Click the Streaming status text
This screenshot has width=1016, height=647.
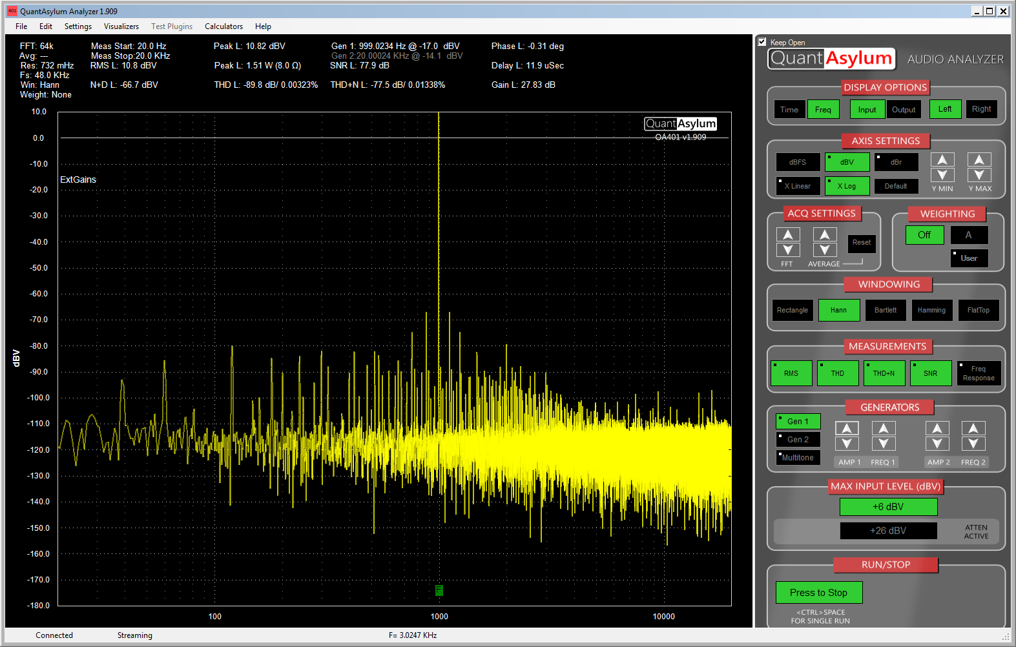(135, 635)
